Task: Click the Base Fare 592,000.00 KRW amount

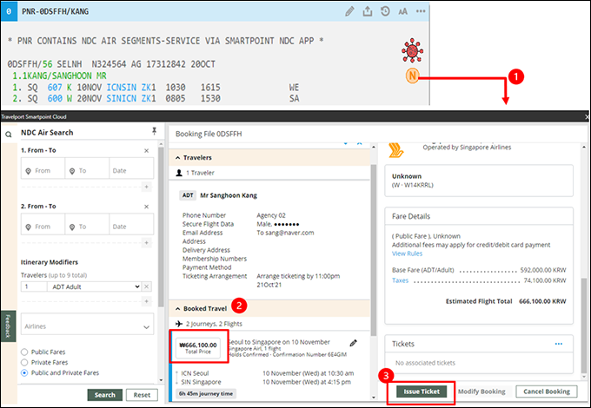Action: tap(543, 270)
